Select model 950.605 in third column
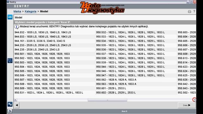The width and height of the screenshot is (203, 114). [x=187, y=41]
